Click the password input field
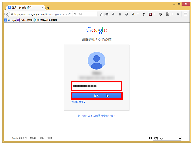 coord(97,86)
